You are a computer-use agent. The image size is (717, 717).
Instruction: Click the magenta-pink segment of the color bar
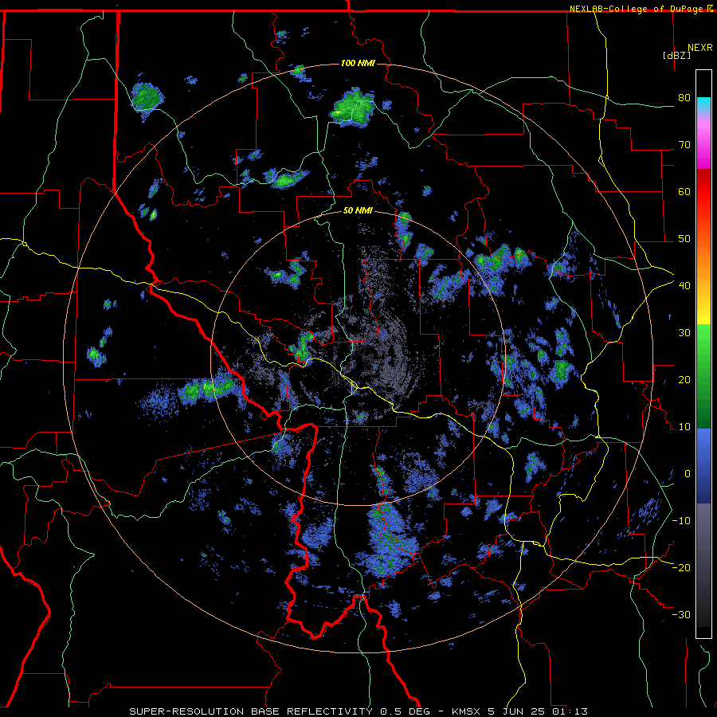[x=703, y=143]
